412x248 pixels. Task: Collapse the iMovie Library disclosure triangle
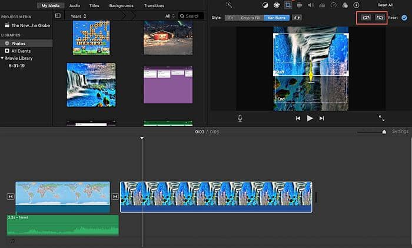point(2,58)
